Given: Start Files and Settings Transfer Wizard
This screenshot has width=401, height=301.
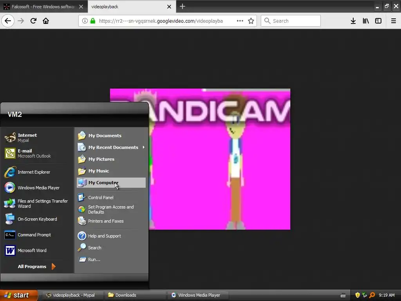Looking at the screenshot, I should (x=37, y=203).
